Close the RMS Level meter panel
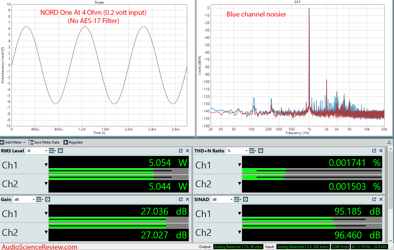 click(x=188, y=151)
